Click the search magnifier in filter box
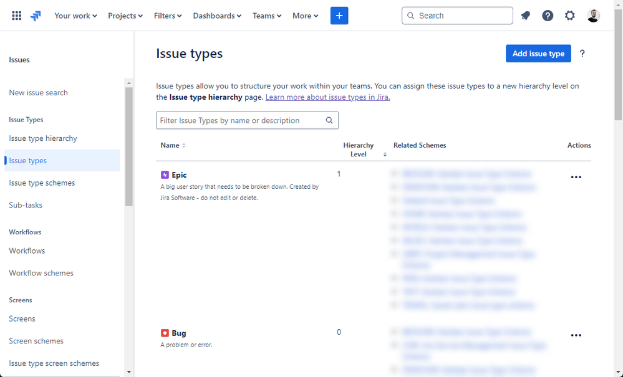 [x=329, y=120]
